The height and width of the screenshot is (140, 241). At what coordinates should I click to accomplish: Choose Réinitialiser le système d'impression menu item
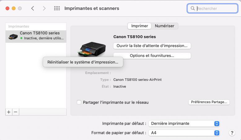coord(83,62)
